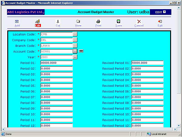
Task: Click the binoculars icon beside Account Code
Action: (x=81, y=51)
